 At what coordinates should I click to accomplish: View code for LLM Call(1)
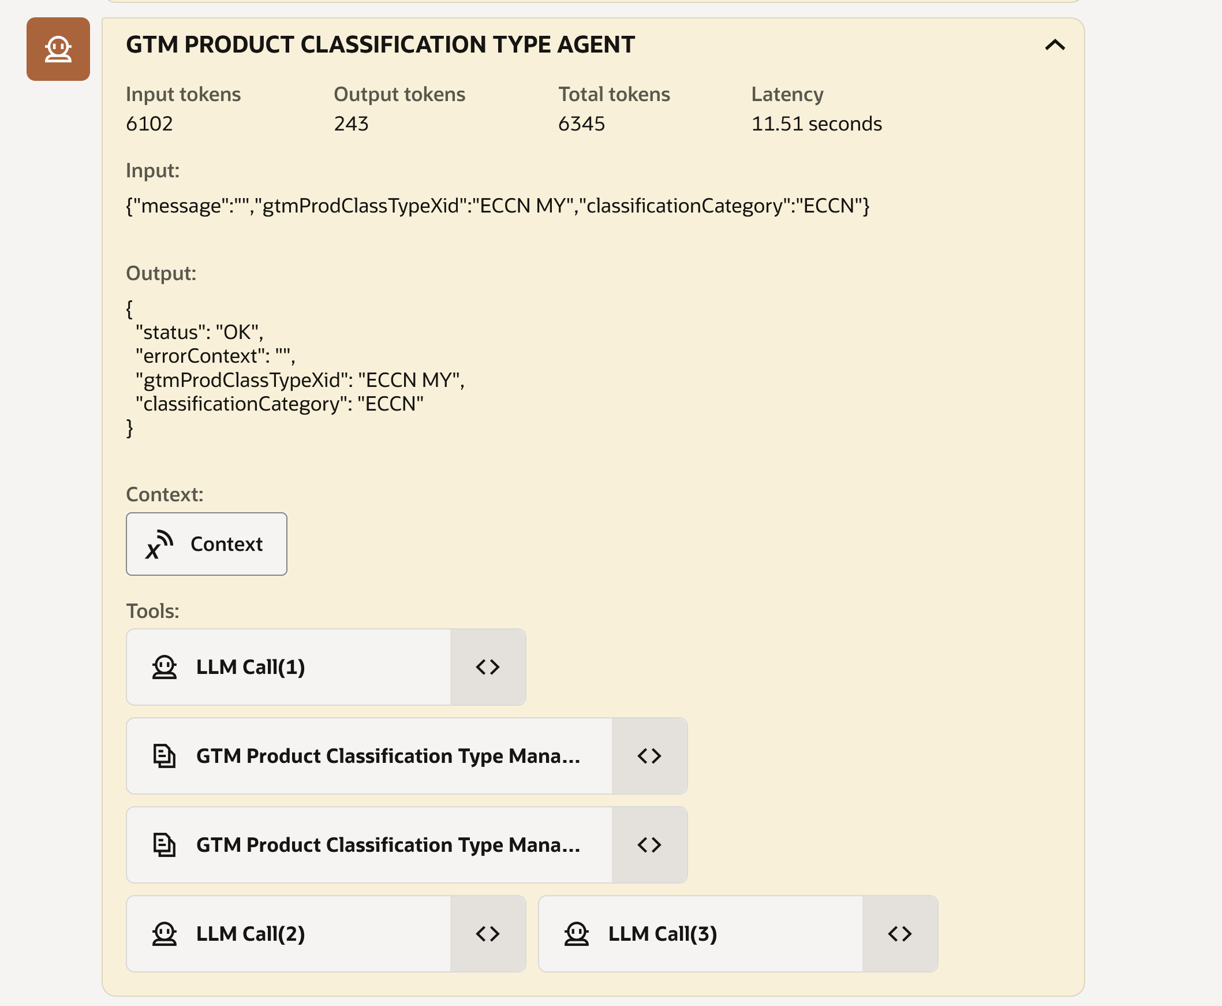(x=488, y=667)
